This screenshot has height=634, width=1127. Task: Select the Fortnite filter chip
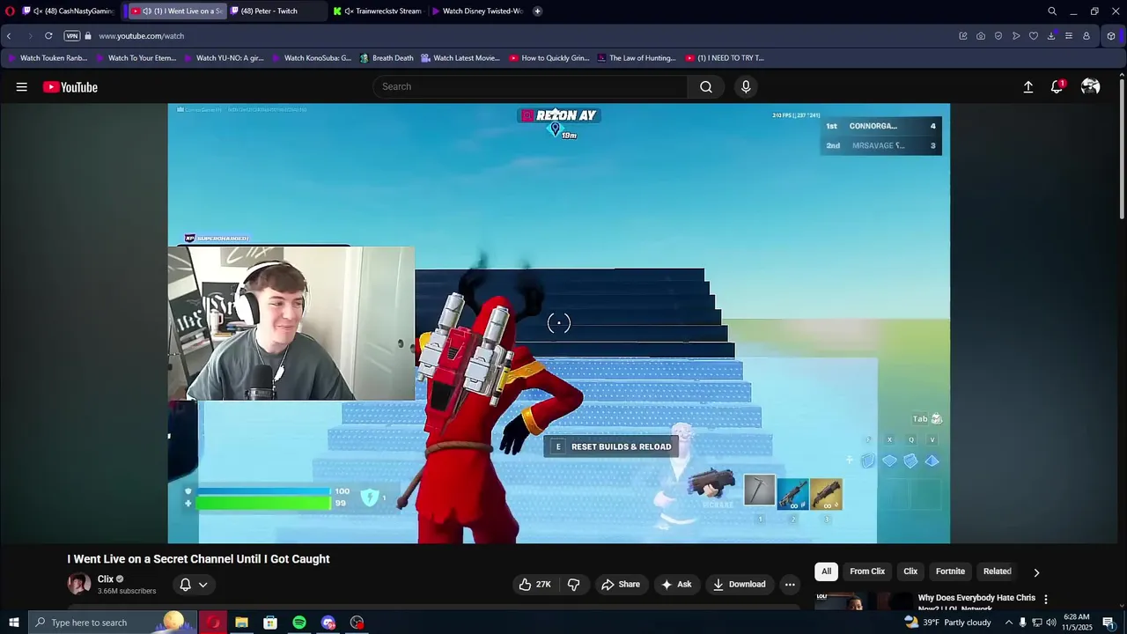pos(950,571)
